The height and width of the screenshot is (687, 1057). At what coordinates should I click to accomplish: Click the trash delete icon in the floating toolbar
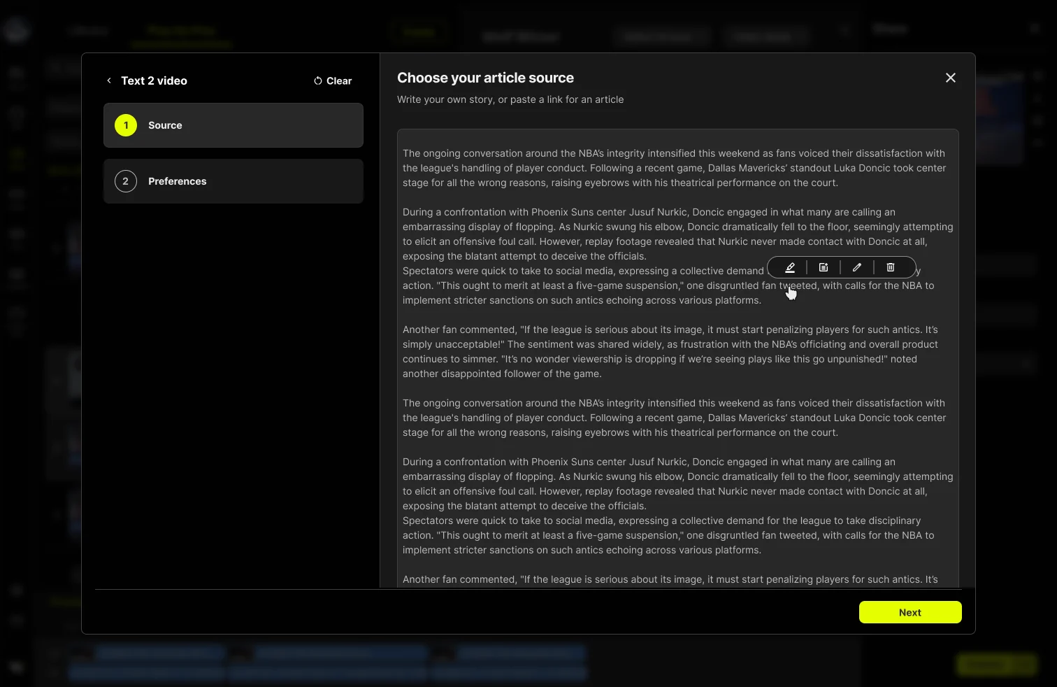click(x=891, y=267)
